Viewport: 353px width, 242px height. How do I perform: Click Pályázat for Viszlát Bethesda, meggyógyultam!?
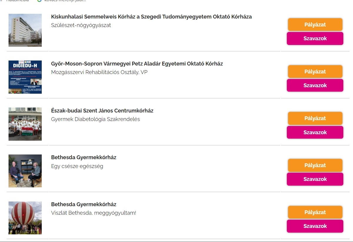coord(315,212)
